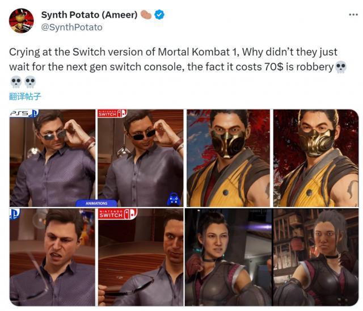Click the Nintendo Switch logo on lower image

click(x=117, y=214)
